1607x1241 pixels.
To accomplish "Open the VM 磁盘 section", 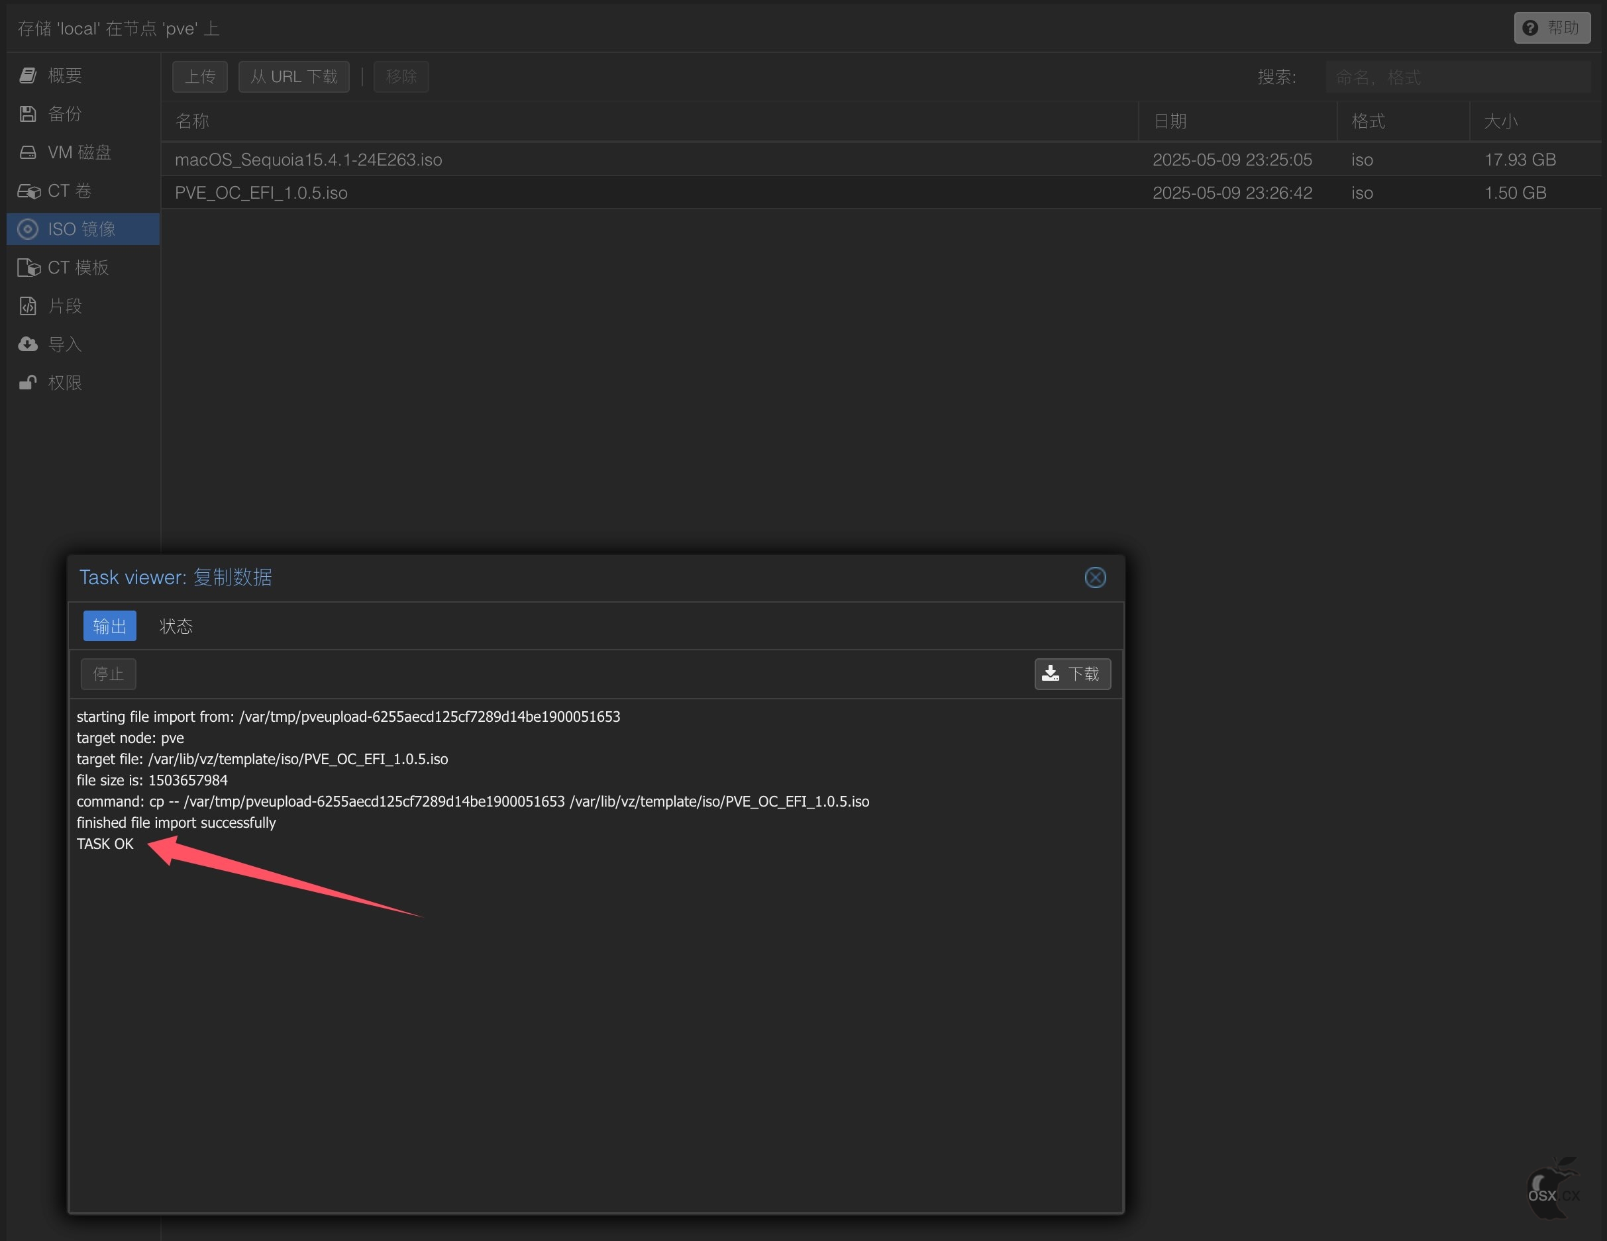I will coord(82,152).
